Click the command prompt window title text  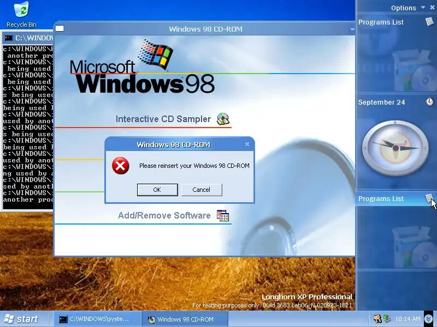(34, 38)
